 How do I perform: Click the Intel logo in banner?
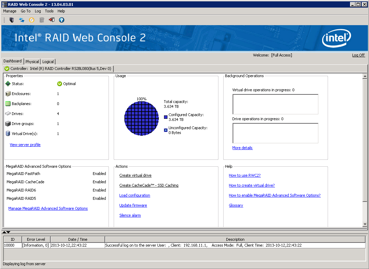337,38
